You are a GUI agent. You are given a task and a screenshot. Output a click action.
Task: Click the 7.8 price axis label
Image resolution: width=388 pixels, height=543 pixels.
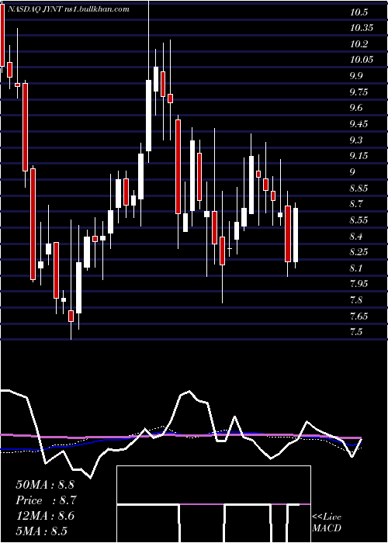coord(356,300)
